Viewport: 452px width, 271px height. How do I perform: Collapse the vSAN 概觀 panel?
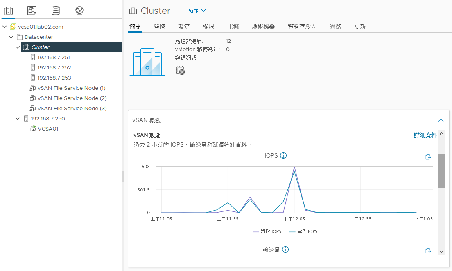click(441, 120)
